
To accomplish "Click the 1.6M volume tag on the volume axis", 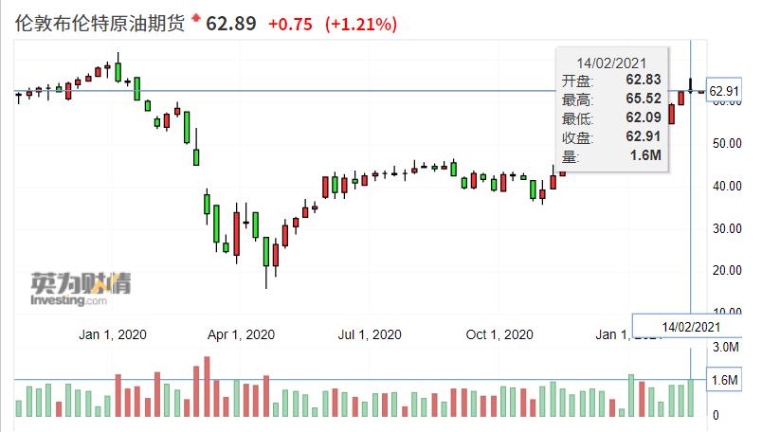I will [725, 381].
